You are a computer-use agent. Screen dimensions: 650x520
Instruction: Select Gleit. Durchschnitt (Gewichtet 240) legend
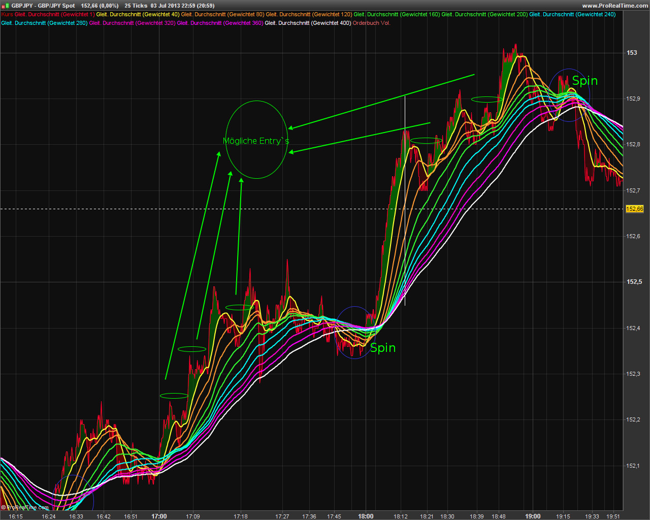pyautogui.click(x=572, y=14)
